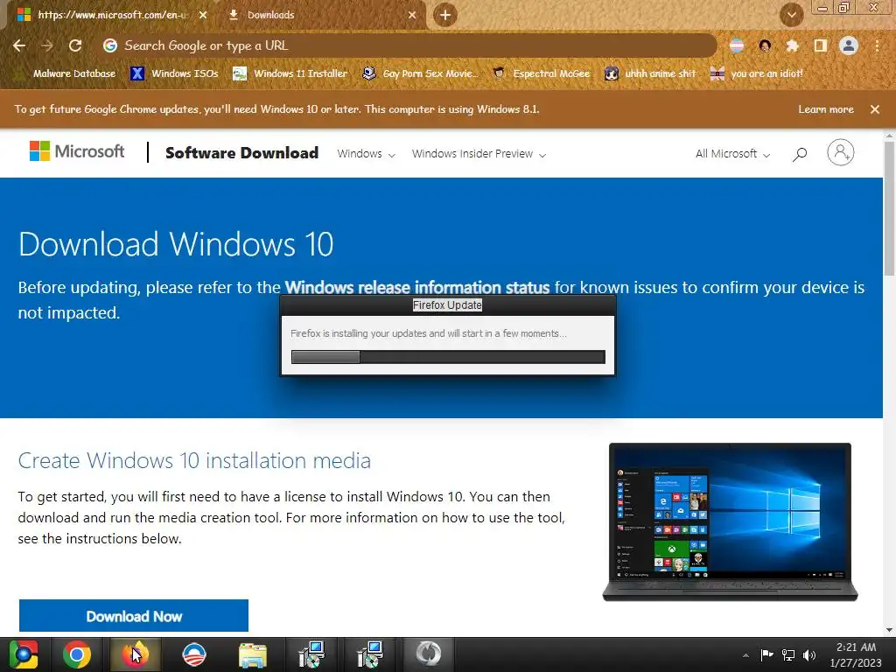
Task: Open the first installer icon on taskbar
Action: coord(311,654)
